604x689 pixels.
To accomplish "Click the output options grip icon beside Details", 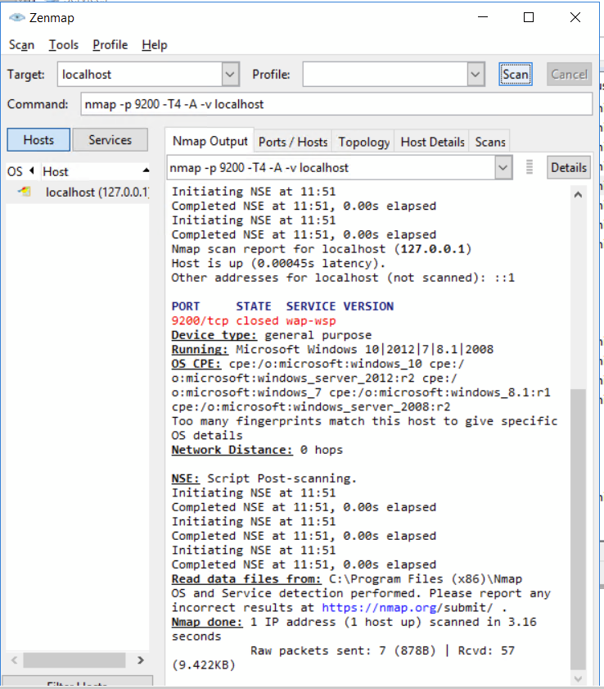I will [x=530, y=167].
